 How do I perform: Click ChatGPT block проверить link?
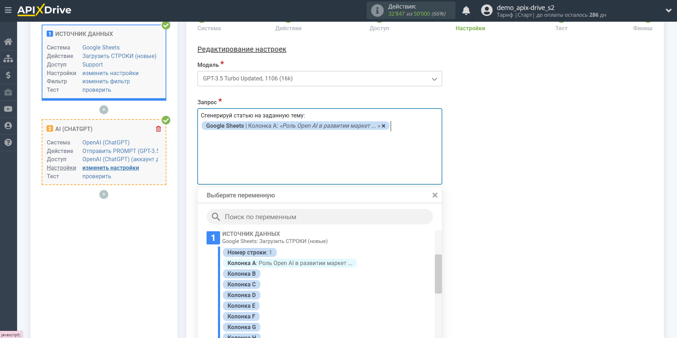(97, 176)
